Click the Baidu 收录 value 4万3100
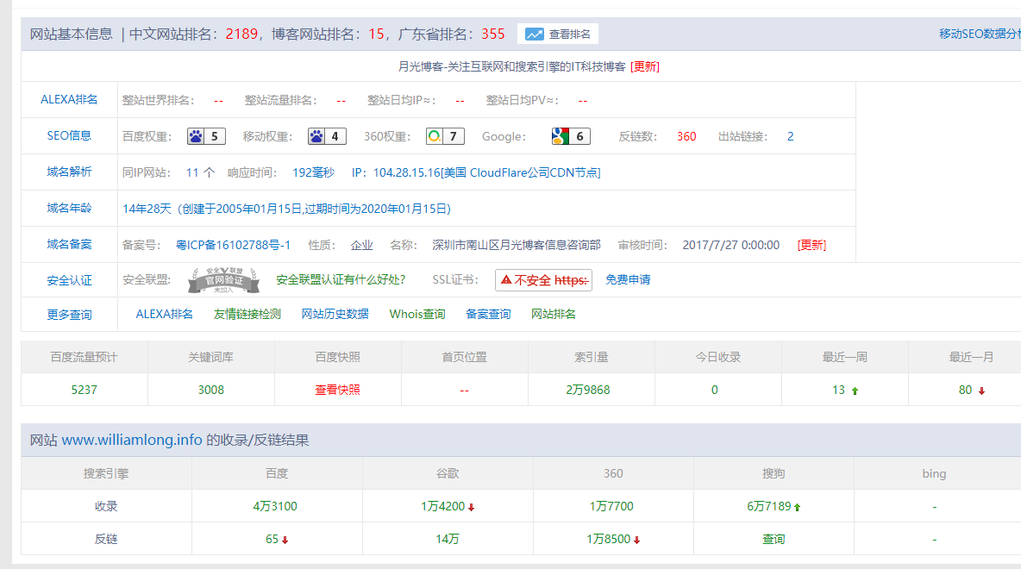Viewport: 1021px width, 569px height. (275, 506)
